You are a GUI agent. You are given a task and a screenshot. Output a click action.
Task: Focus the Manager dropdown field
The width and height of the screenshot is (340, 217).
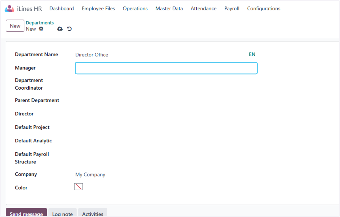[x=166, y=68]
